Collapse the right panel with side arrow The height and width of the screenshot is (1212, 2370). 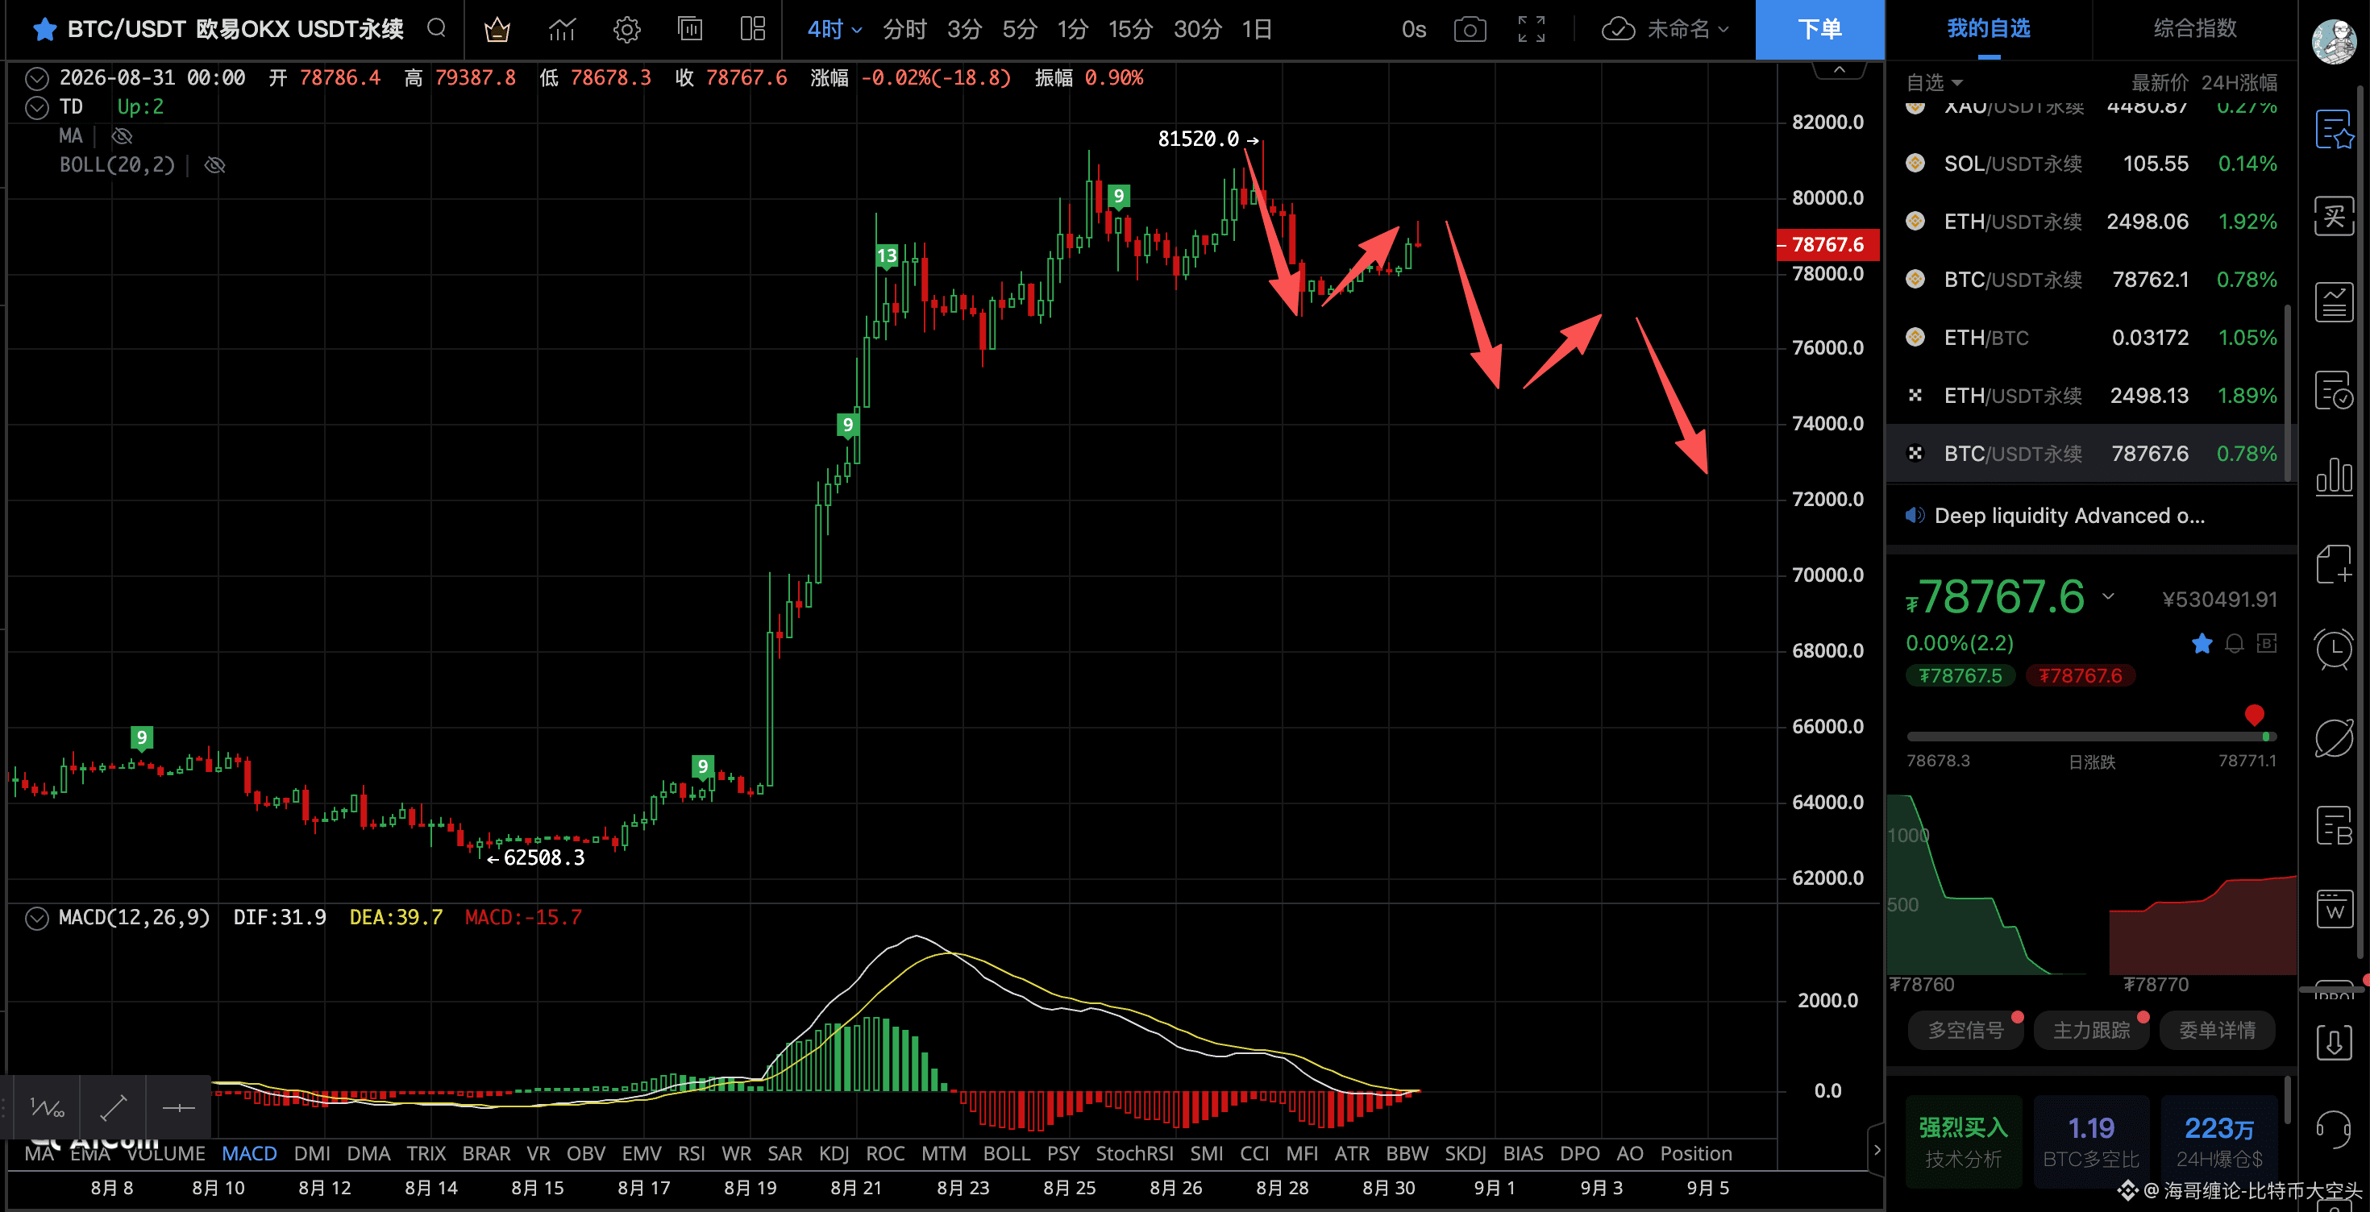tap(1877, 1149)
